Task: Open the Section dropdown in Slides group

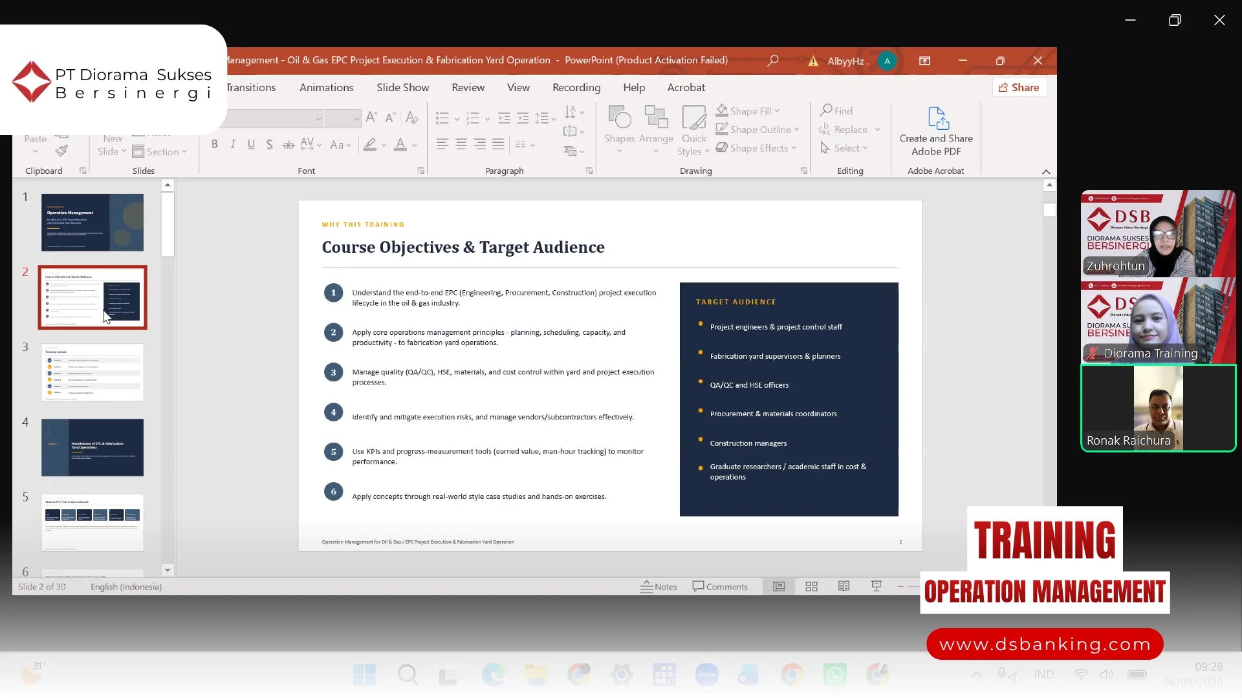Action: click(160, 152)
